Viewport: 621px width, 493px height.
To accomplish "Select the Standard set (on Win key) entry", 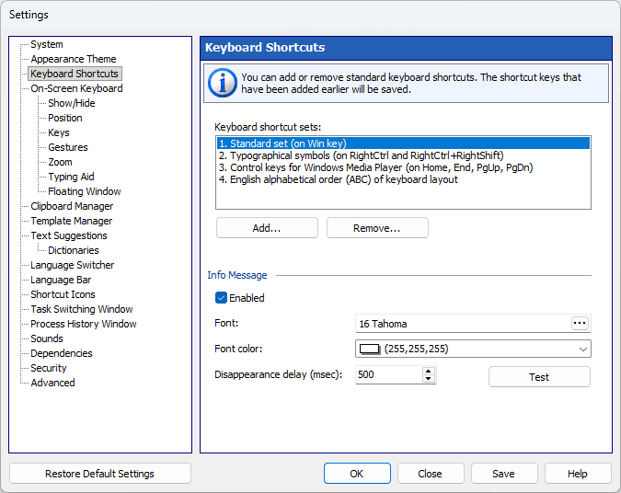I will 403,143.
